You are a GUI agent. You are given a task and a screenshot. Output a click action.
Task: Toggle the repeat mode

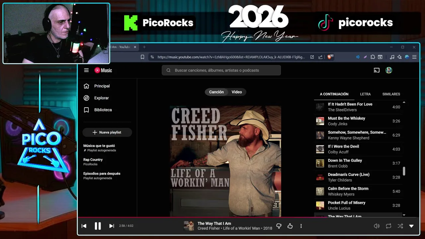point(388,226)
